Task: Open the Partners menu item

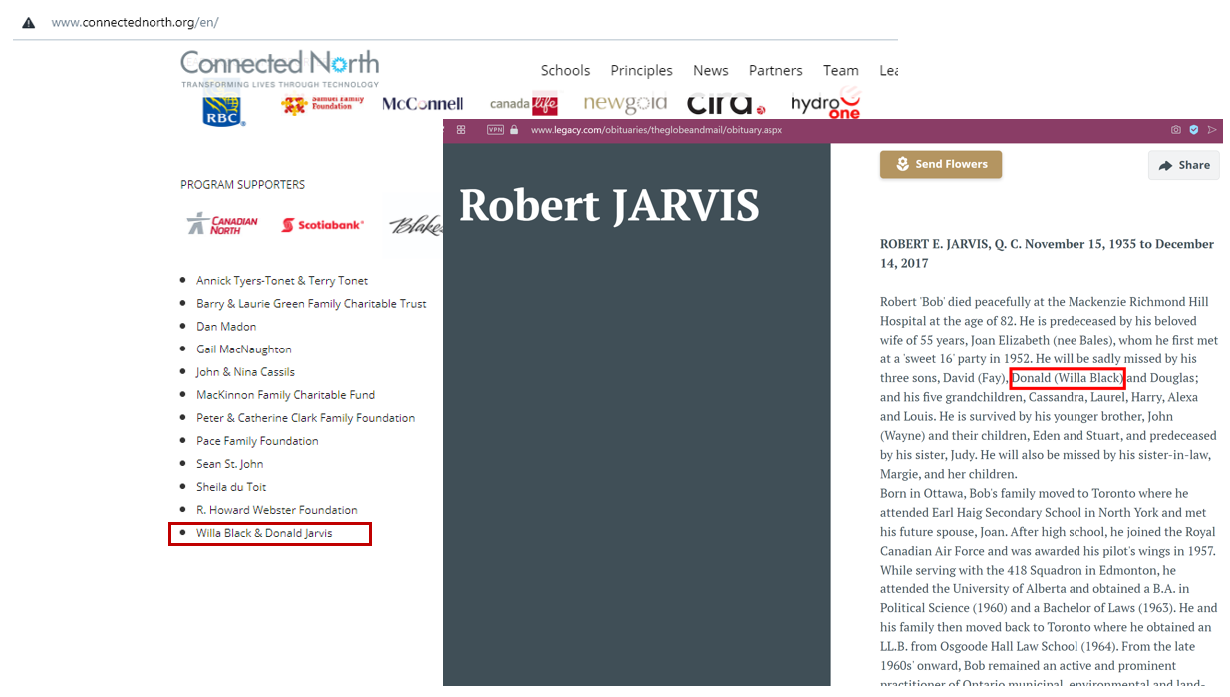Action: [775, 70]
